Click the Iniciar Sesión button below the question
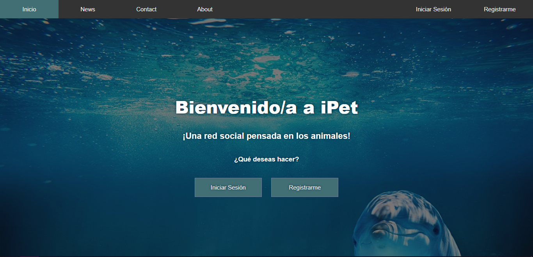 click(x=228, y=188)
